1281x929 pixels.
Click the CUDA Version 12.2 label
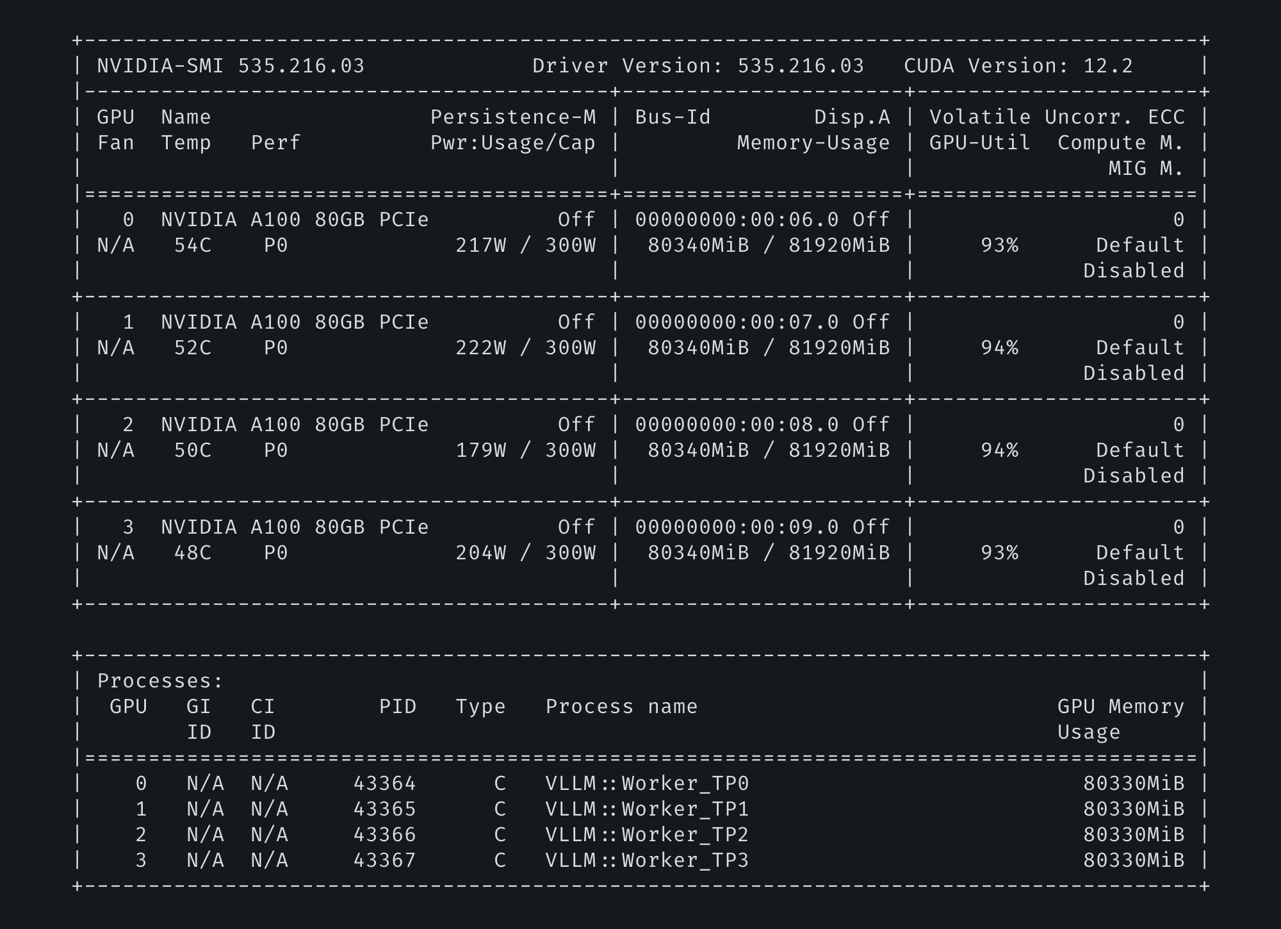tap(1018, 66)
